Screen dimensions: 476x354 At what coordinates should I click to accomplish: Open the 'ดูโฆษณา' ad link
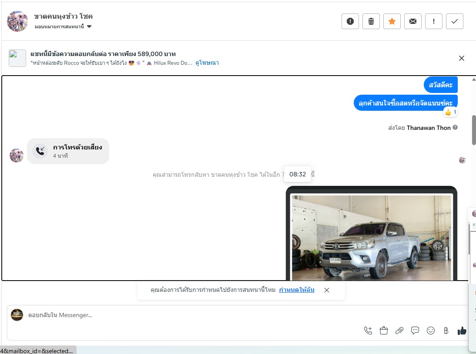coord(207,63)
